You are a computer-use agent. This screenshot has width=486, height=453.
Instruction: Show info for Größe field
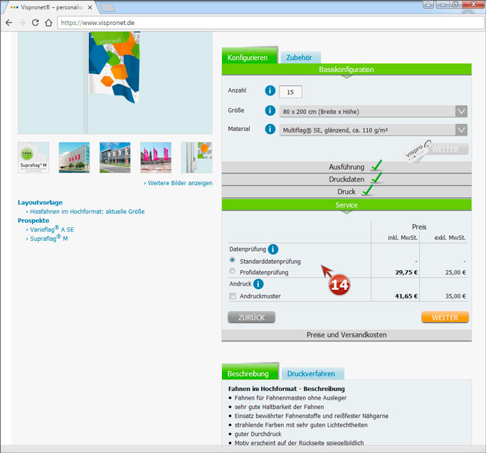pyautogui.click(x=270, y=110)
